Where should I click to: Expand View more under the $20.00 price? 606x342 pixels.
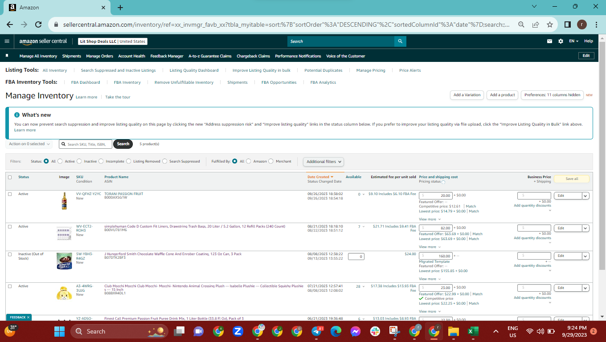tap(430, 219)
